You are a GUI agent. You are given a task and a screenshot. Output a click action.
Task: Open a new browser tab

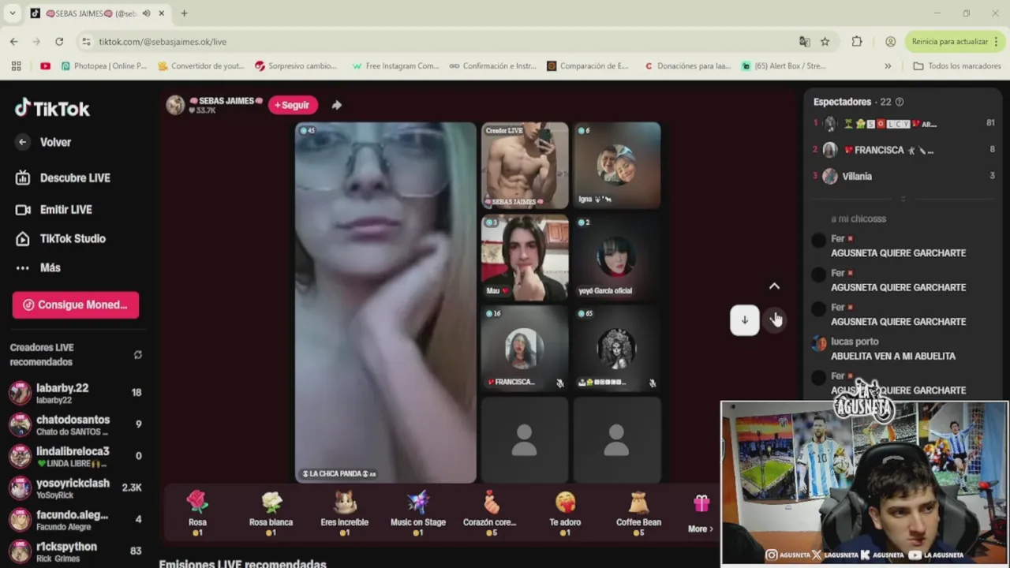click(x=184, y=13)
